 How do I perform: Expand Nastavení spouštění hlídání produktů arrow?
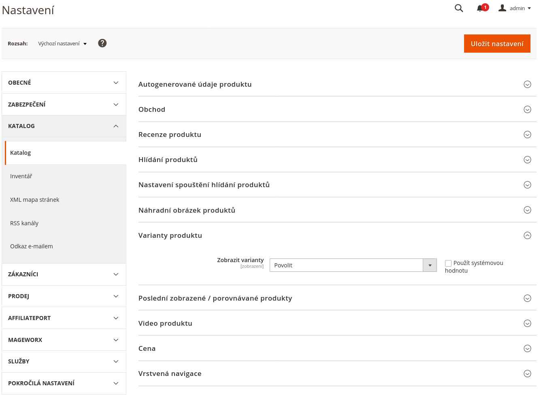(x=527, y=185)
